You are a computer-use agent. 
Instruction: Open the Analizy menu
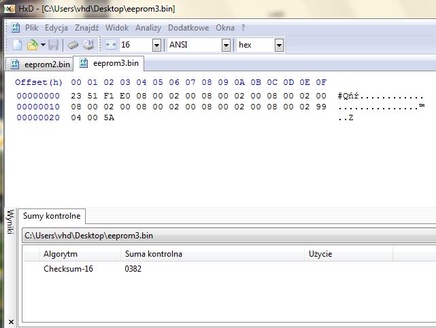(148, 28)
